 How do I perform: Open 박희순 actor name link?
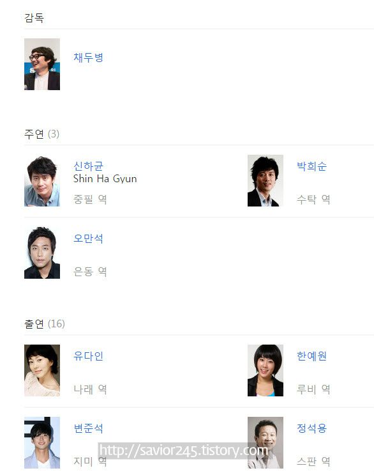point(311,166)
